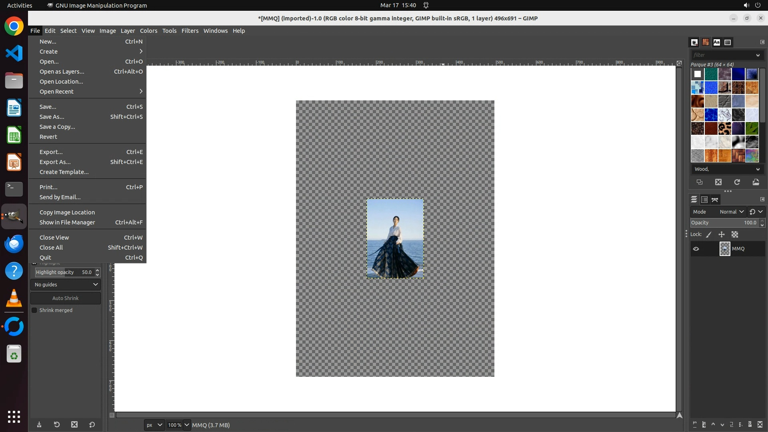Open the Channels tab icon
The height and width of the screenshot is (432, 768).
(704, 199)
